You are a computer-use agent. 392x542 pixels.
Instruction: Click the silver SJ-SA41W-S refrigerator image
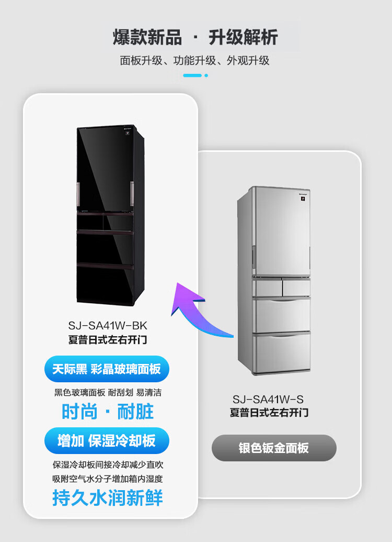pyautogui.click(x=274, y=281)
